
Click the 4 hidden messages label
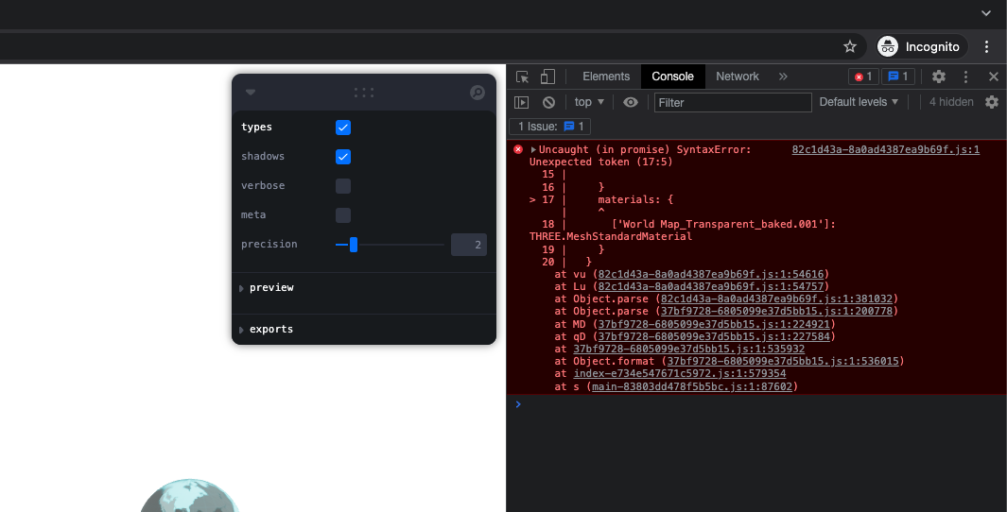951,102
